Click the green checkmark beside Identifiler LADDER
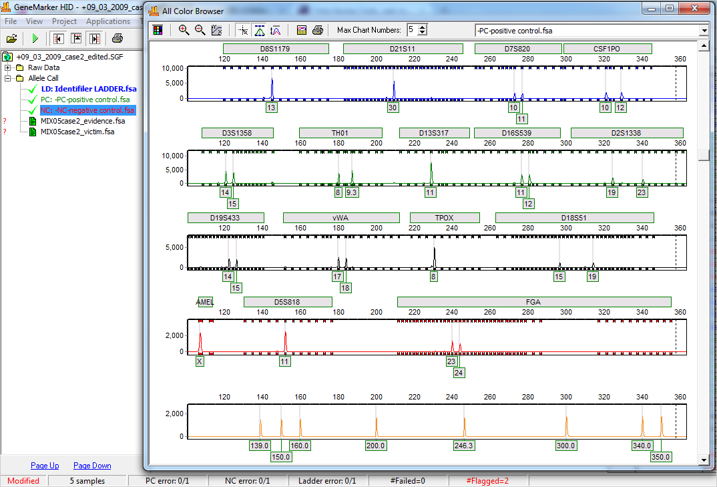The image size is (717, 487). tap(33, 89)
